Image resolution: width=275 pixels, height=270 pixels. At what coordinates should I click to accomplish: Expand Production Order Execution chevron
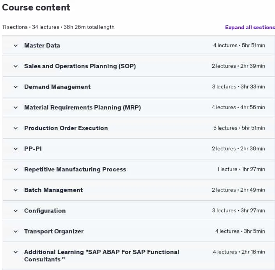(16, 128)
